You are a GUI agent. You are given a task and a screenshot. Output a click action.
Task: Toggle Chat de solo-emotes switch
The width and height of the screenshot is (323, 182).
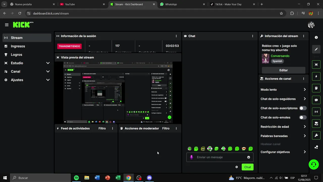click(303, 118)
